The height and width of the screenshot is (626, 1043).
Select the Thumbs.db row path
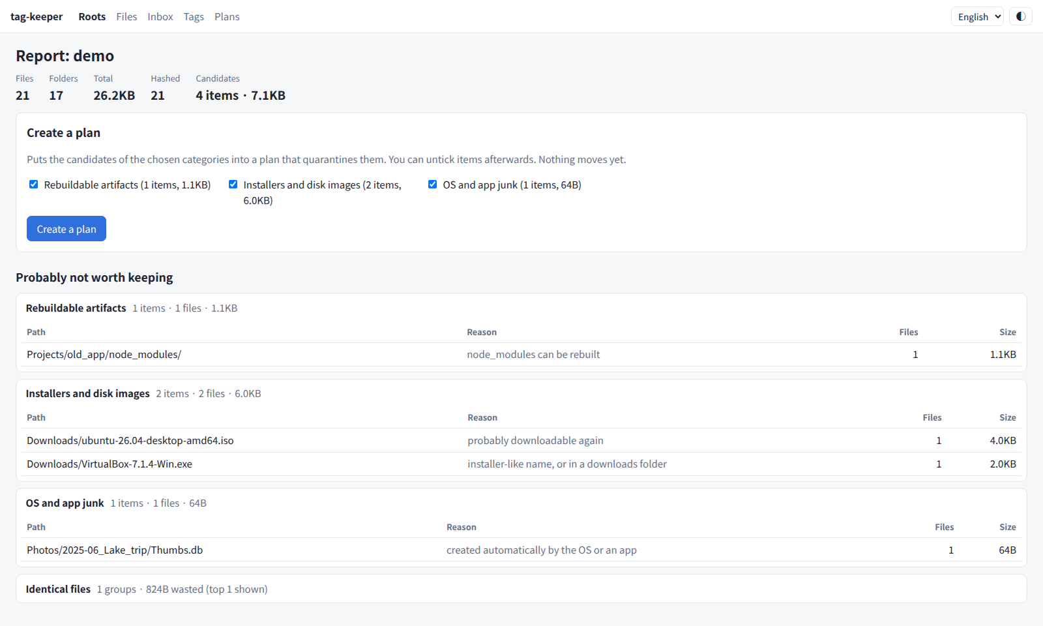coord(115,550)
